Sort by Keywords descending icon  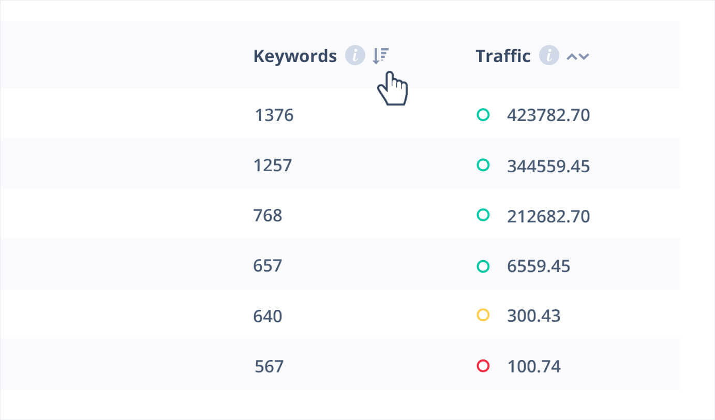(x=381, y=55)
